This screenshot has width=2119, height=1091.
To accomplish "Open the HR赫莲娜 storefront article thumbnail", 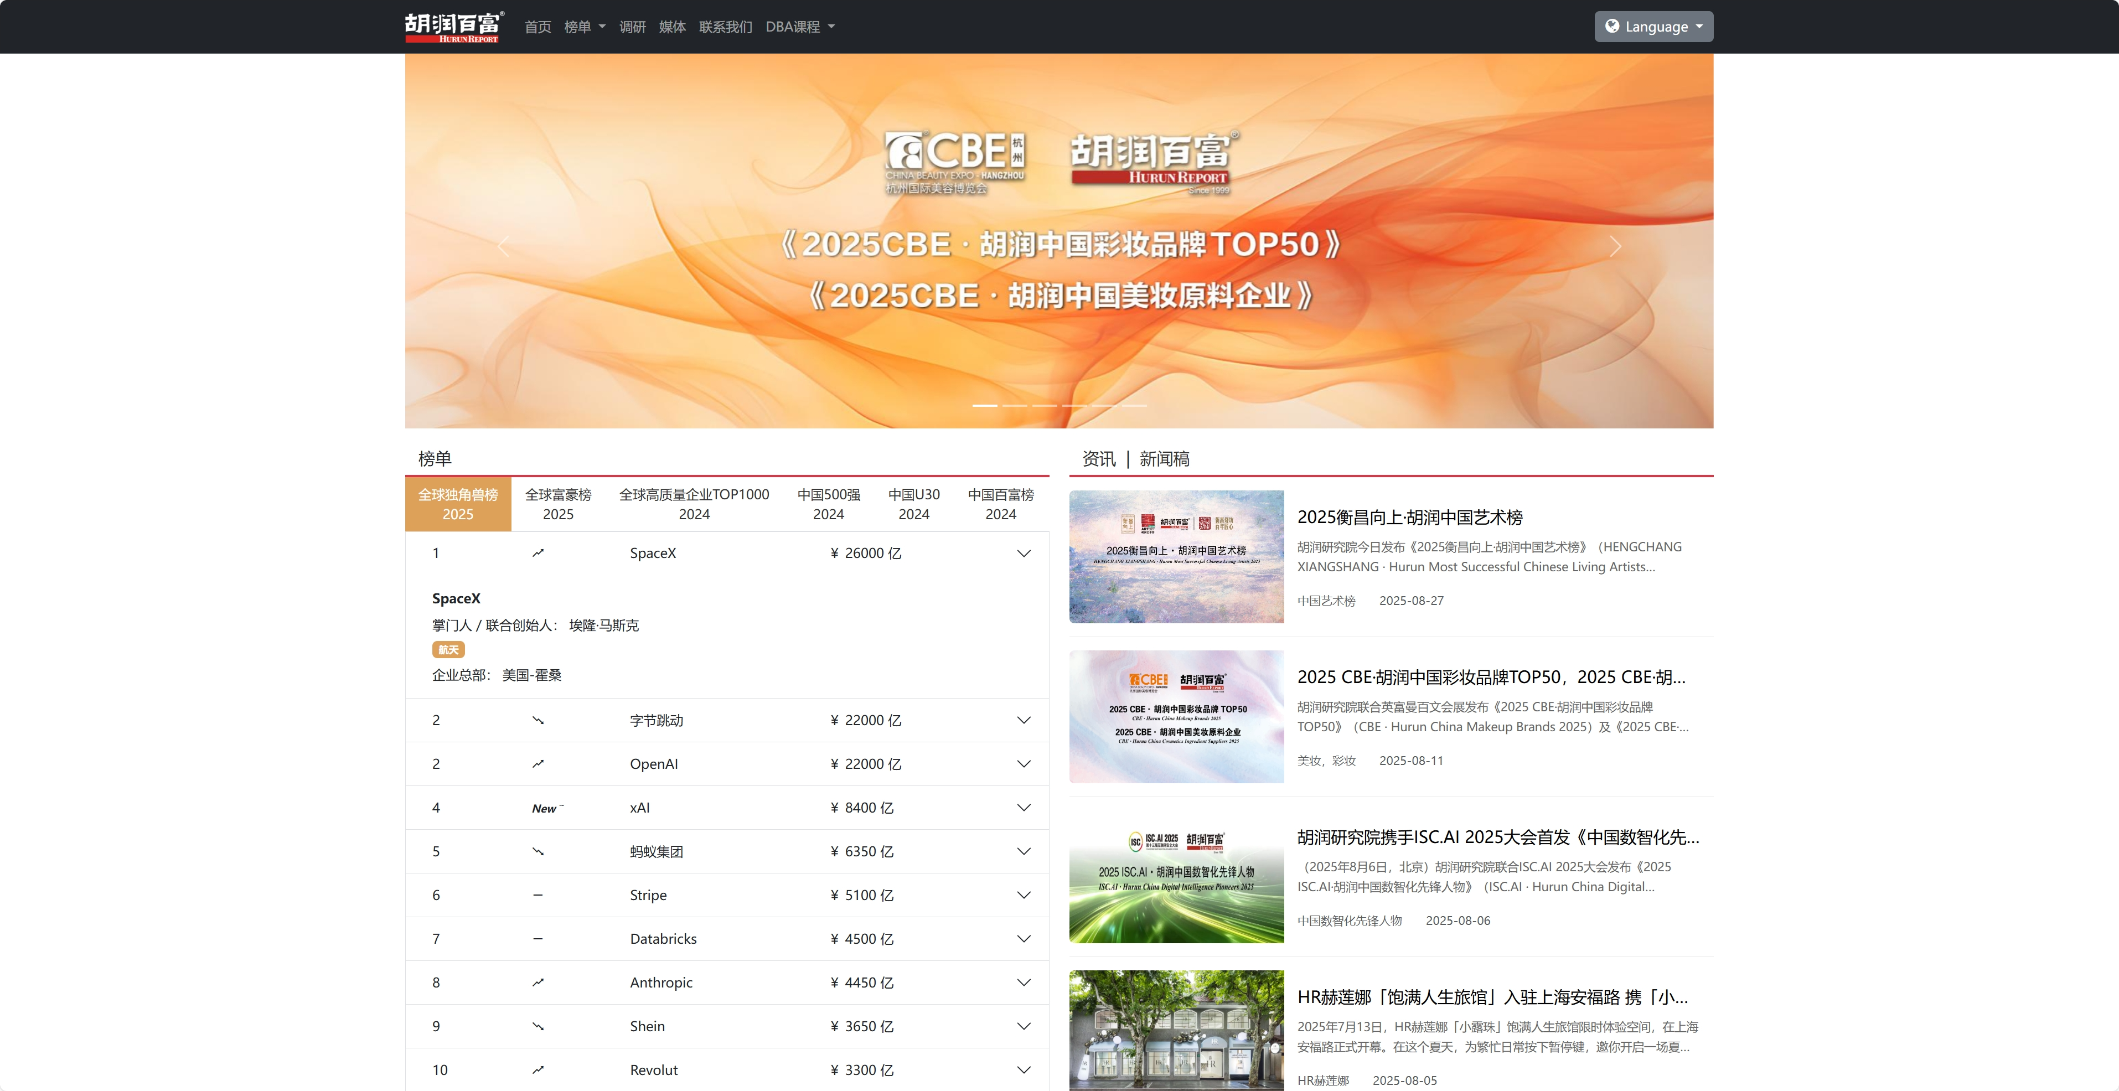I will [1176, 1031].
